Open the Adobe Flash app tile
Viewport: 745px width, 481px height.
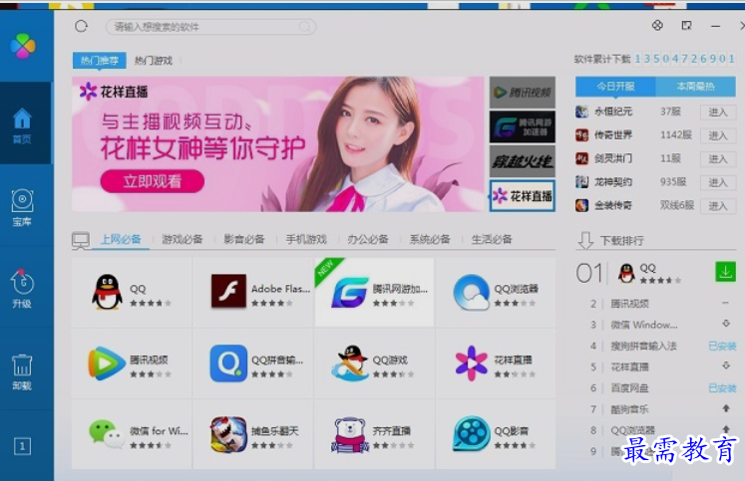click(x=253, y=292)
